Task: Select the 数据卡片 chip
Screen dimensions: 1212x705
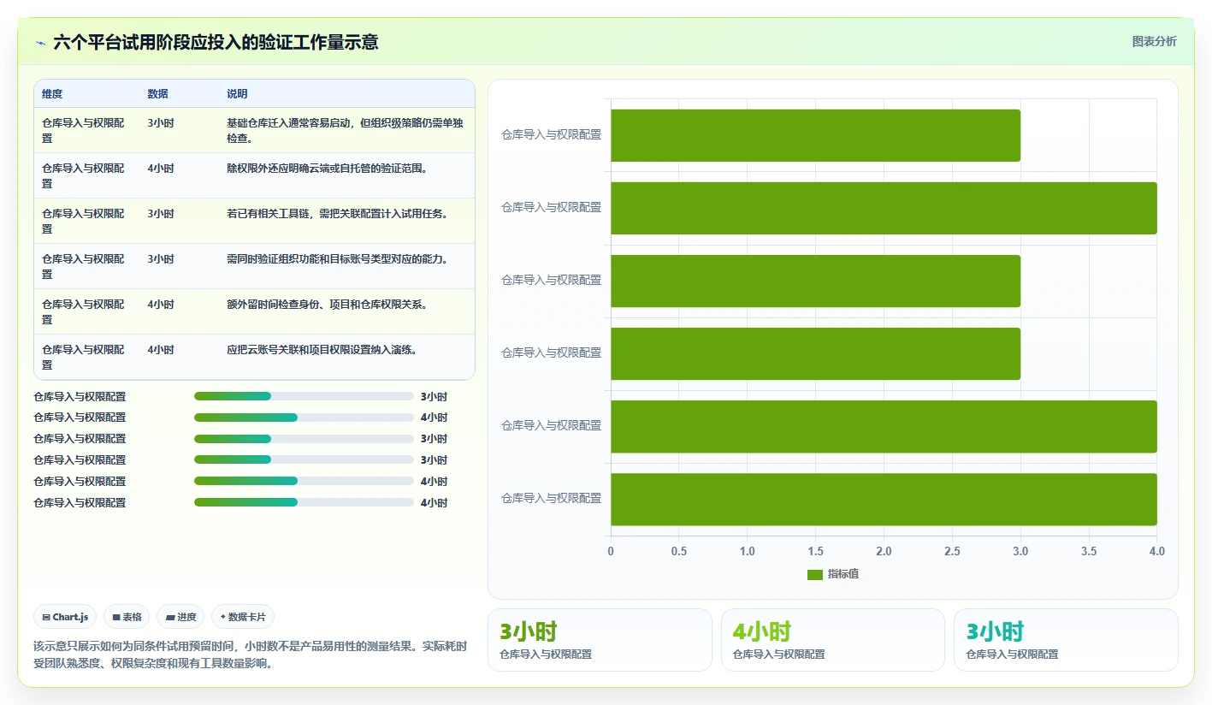Action: point(243,617)
